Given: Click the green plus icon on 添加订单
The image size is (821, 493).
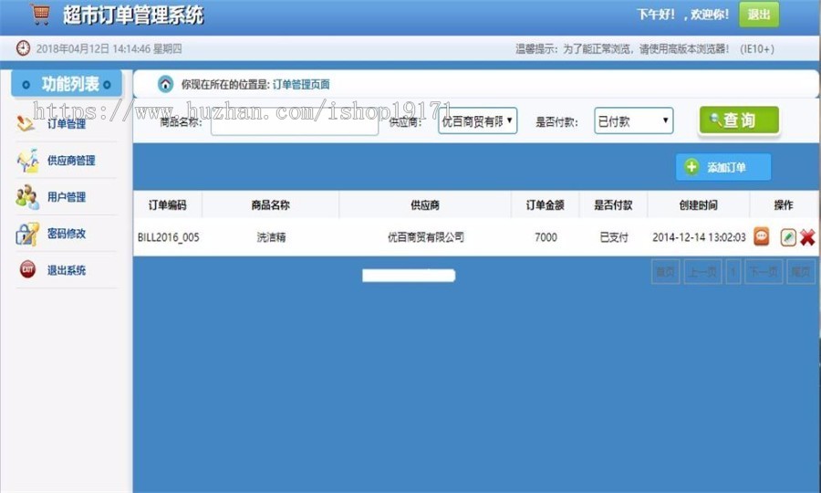Looking at the screenshot, I should [691, 166].
